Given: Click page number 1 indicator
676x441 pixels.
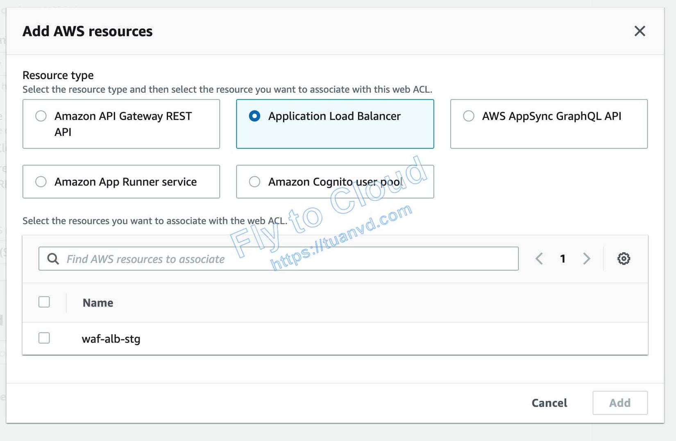Looking at the screenshot, I should pyautogui.click(x=563, y=259).
